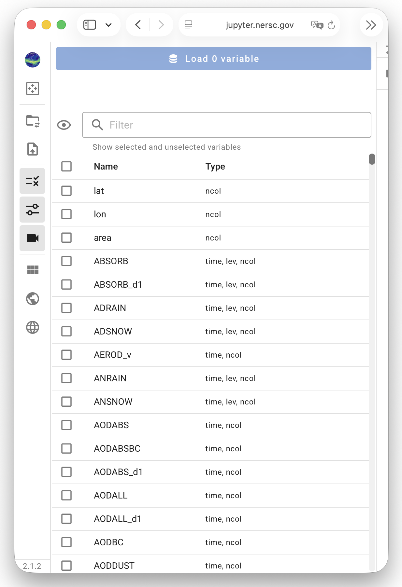This screenshot has width=402, height=587.
Task: Click the ANRAIN variable name
Action: tap(110, 378)
